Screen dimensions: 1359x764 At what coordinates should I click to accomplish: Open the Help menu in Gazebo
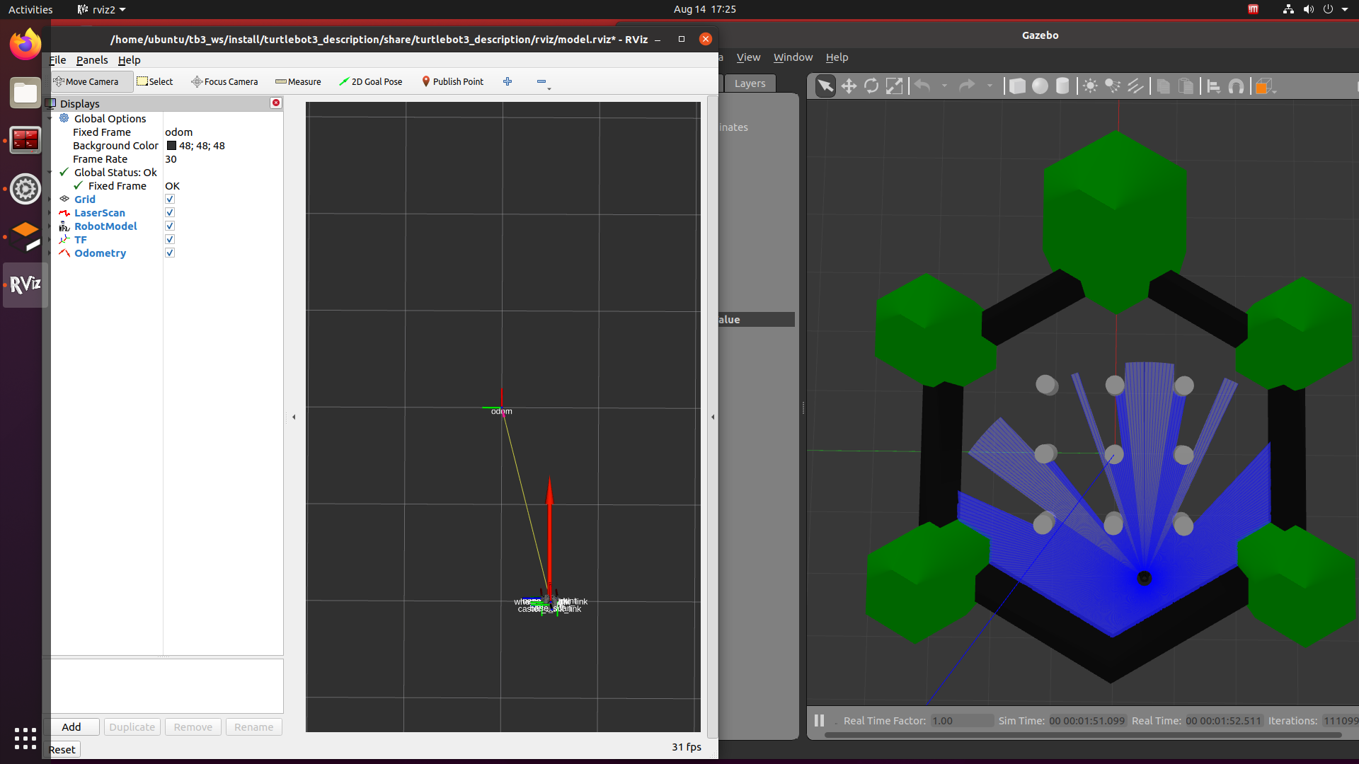[x=837, y=57]
